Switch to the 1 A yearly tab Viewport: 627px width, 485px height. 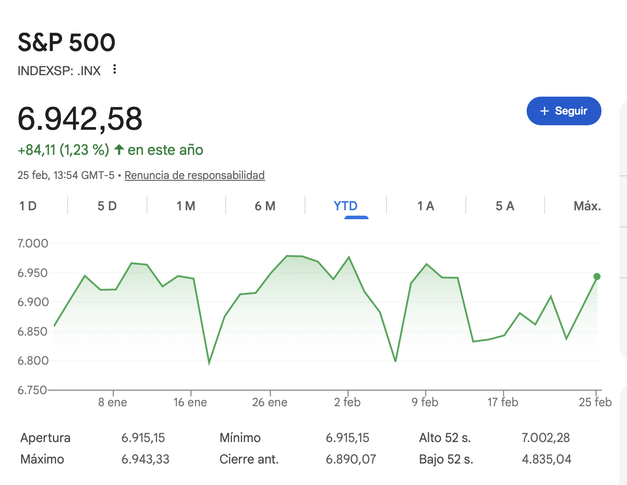click(x=425, y=206)
